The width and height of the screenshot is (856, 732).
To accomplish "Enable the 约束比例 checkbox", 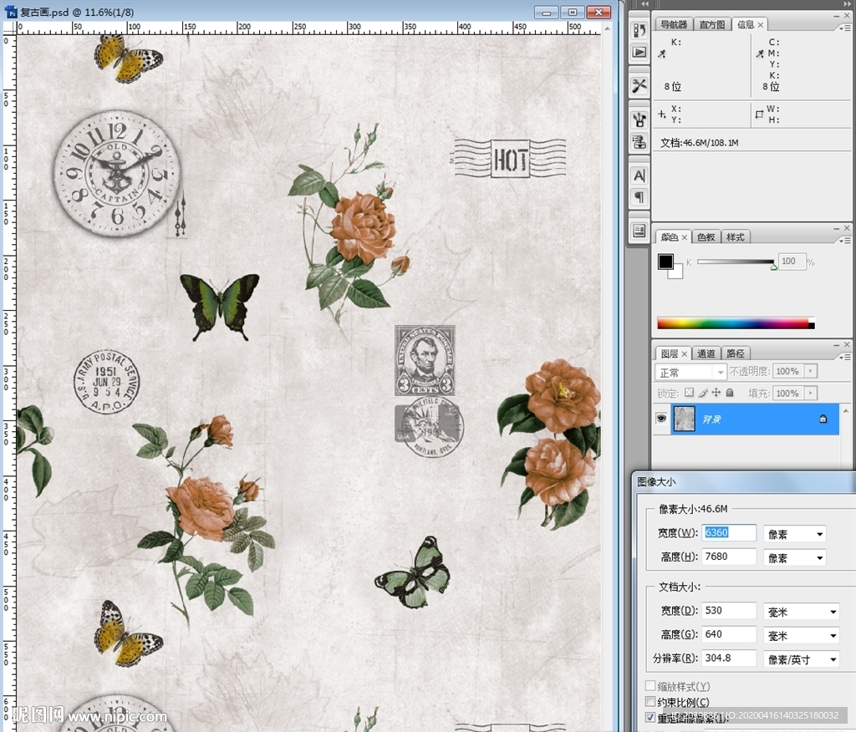I will [x=651, y=702].
